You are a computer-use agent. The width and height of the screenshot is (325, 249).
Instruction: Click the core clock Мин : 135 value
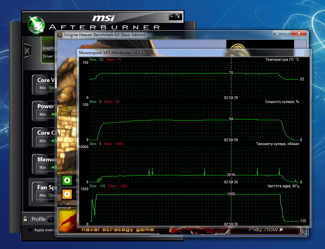[x=97, y=186]
